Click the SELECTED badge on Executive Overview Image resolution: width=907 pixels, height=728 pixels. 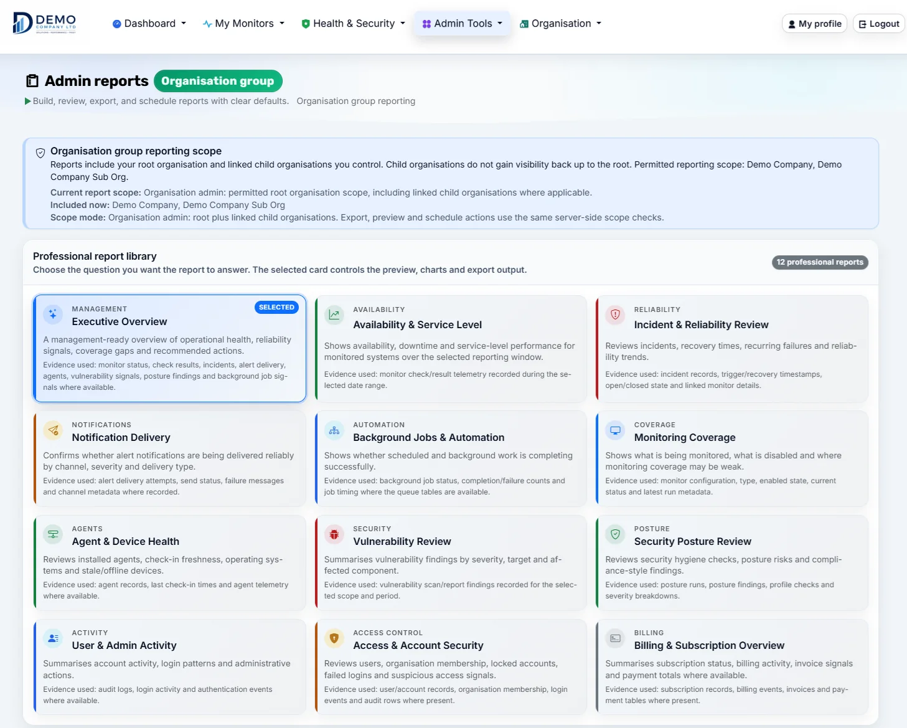click(276, 307)
